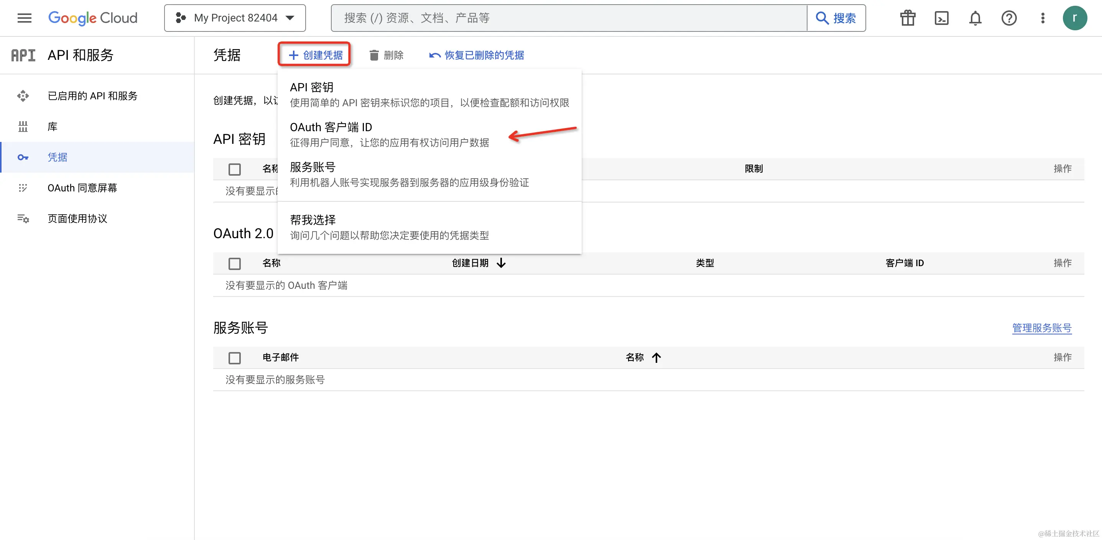Activate Cloud Shell terminal icon
Screen dimensions: 1102x540
(x=941, y=18)
